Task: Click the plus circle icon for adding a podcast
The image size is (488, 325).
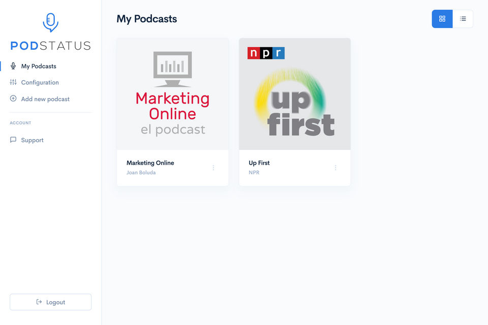Action: (x=13, y=99)
